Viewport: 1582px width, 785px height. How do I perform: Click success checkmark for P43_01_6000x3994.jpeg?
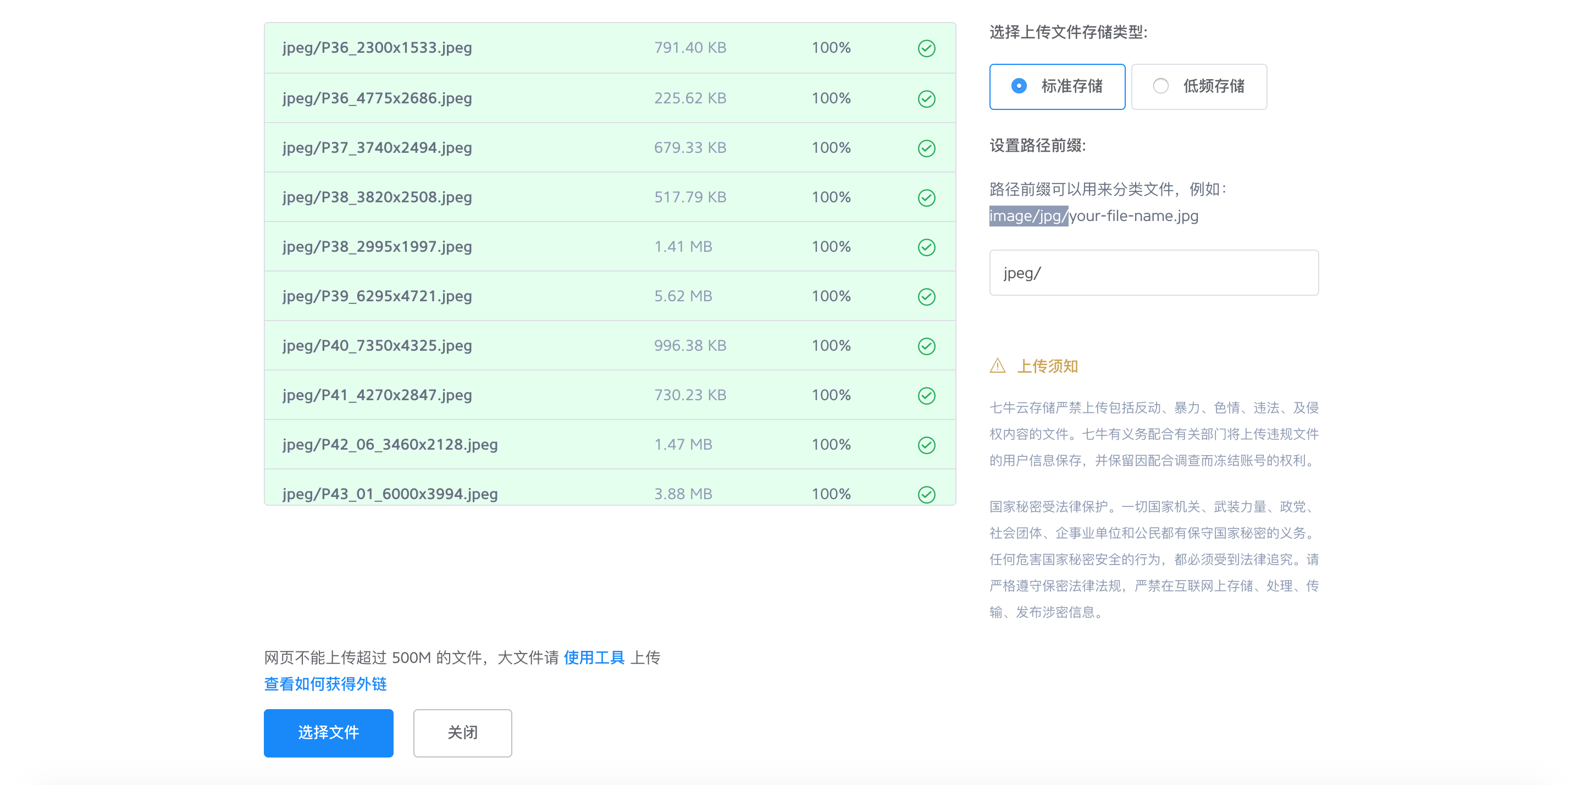[926, 494]
